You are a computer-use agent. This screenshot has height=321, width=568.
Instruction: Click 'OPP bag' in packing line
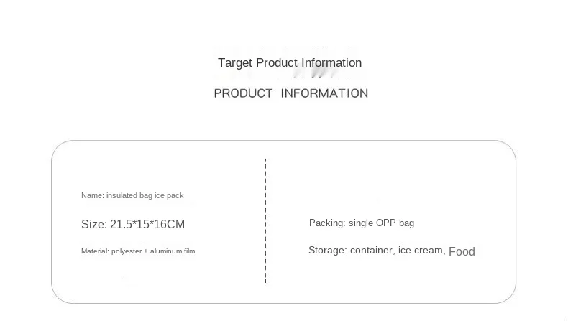coord(395,223)
